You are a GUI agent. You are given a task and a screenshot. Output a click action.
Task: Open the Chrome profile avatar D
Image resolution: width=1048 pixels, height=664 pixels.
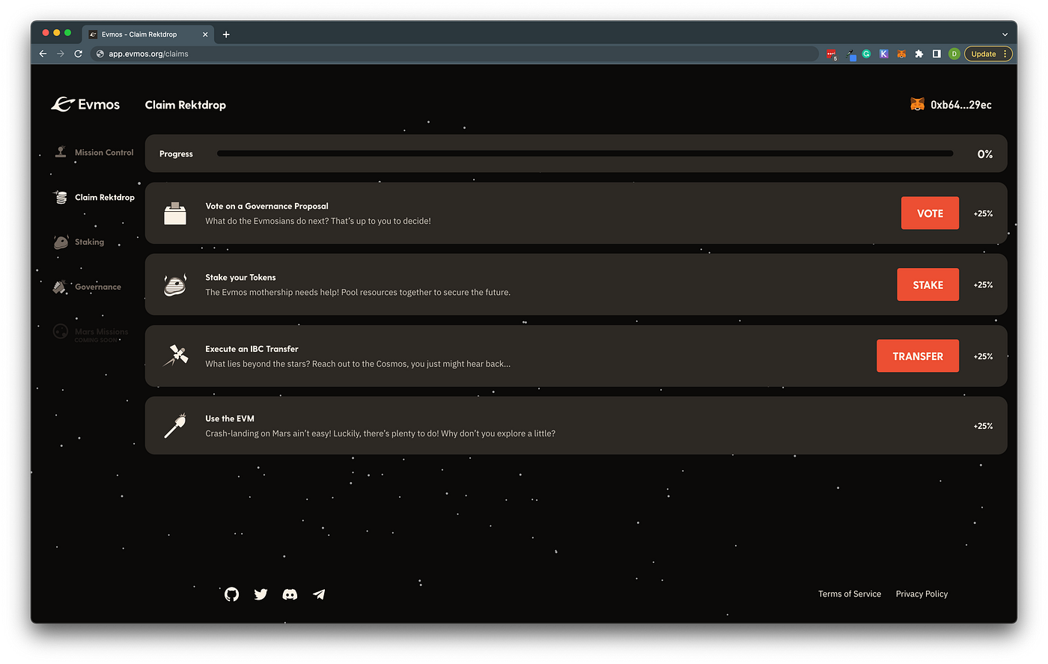click(954, 54)
